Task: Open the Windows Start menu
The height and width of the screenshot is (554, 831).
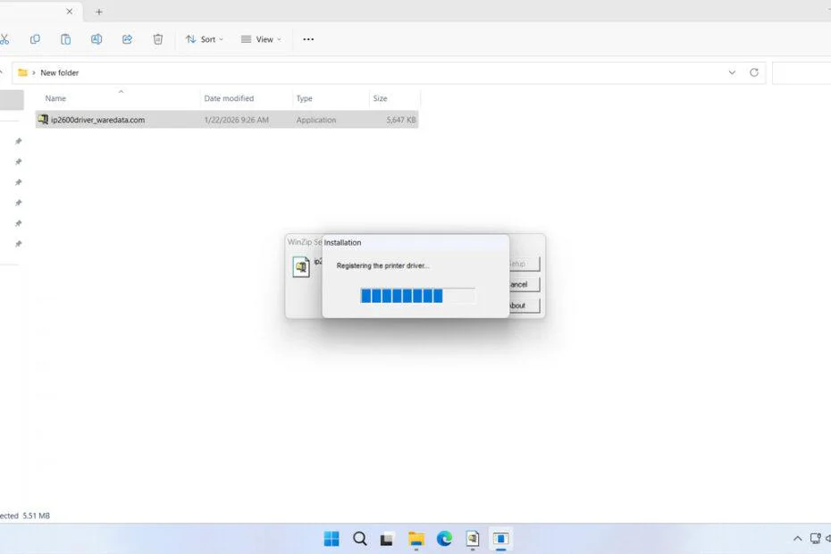Action: coord(332,539)
